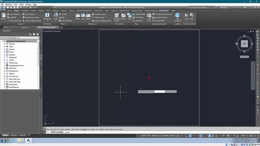Open the Home ribbon tab
The image size is (260, 146).
[x=9, y=11]
